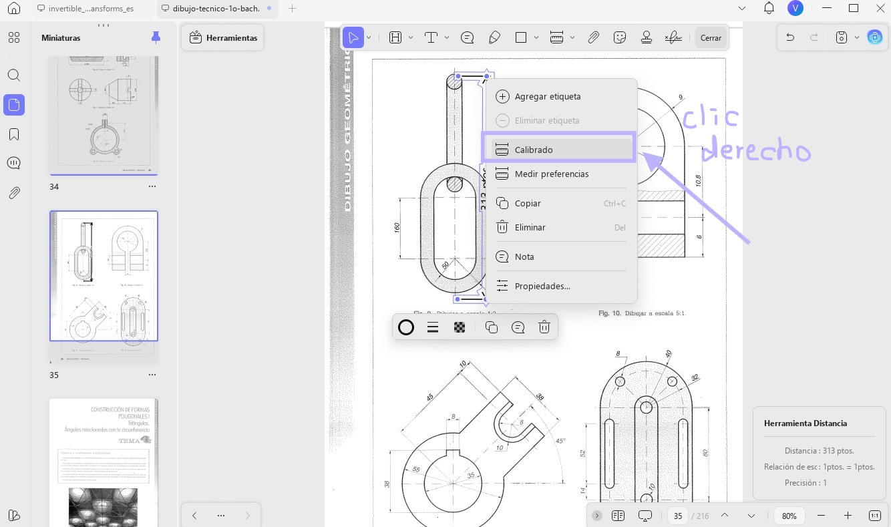This screenshot has width=891, height=527.
Task: Select the text comment T tool
Action: point(431,37)
